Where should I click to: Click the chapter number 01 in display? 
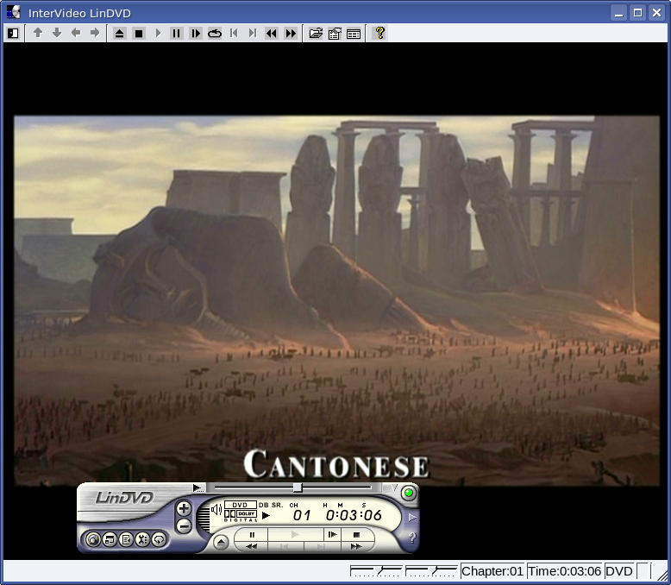(302, 515)
